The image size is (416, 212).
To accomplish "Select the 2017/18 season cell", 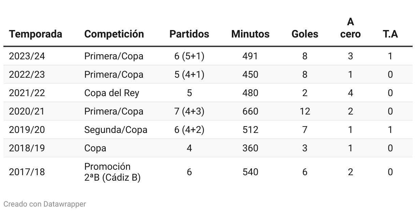I will pos(27,172).
